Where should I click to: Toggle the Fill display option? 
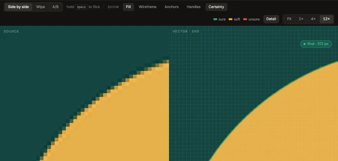(x=128, y=7)
